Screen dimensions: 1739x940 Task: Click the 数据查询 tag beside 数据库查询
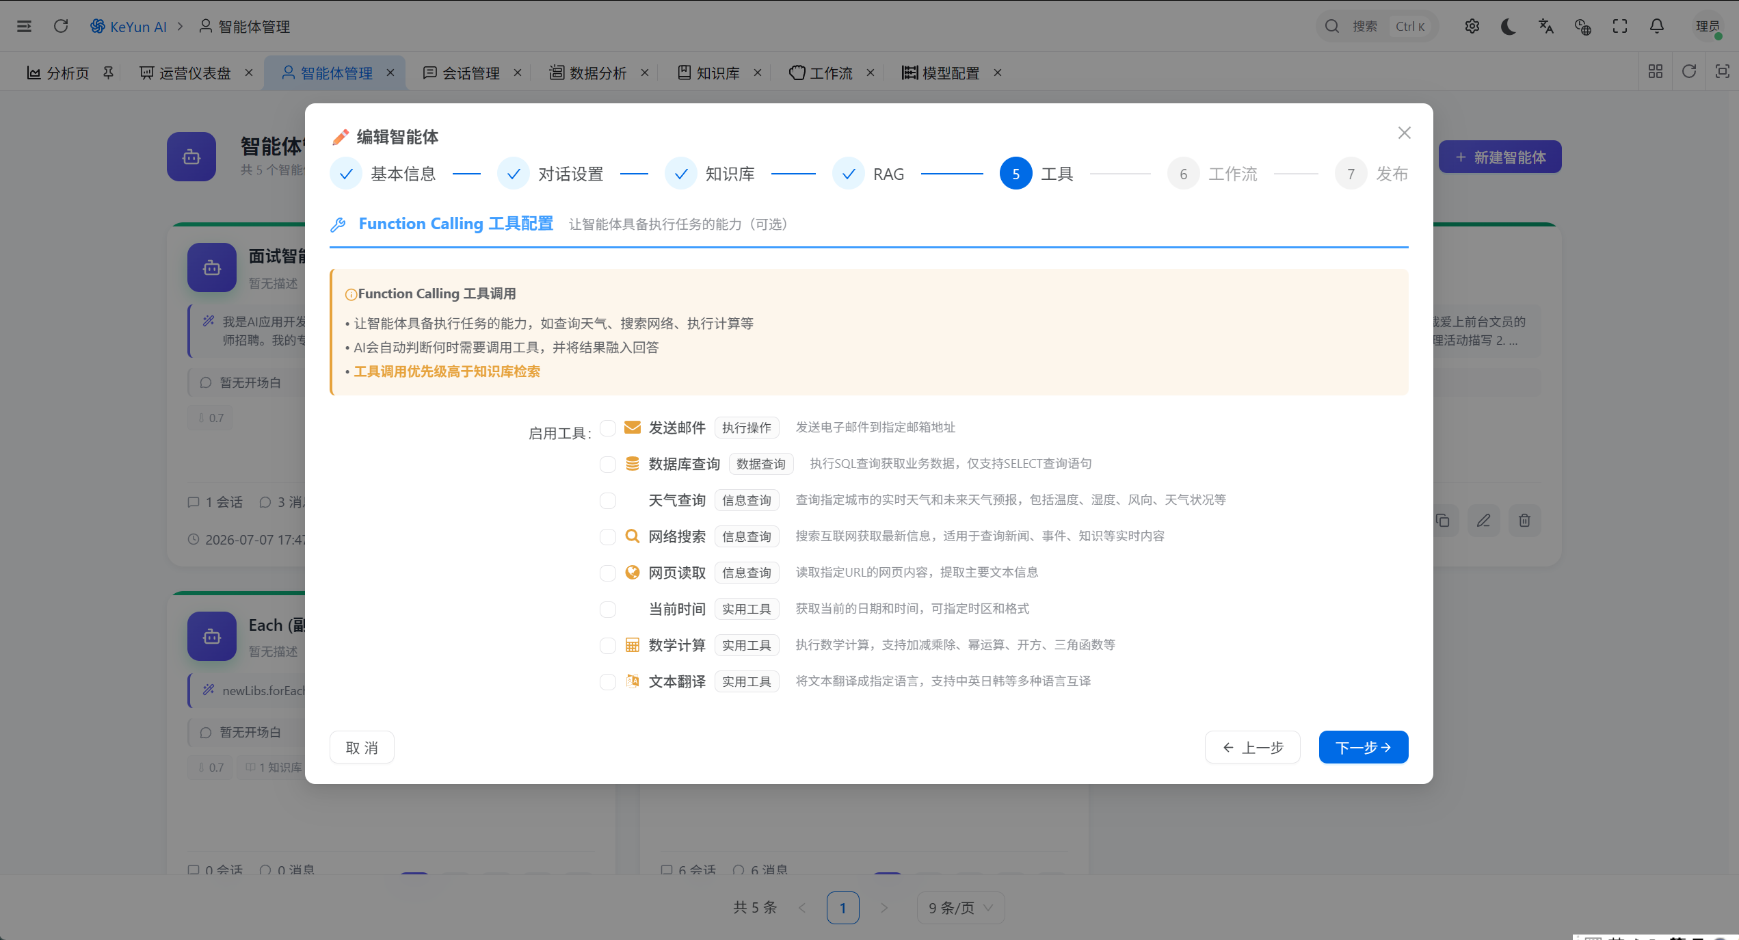click(x=761, y=464)
